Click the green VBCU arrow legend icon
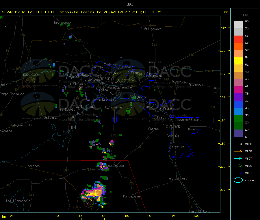Viewport: 260px width, 220px height. coord(238,166)
